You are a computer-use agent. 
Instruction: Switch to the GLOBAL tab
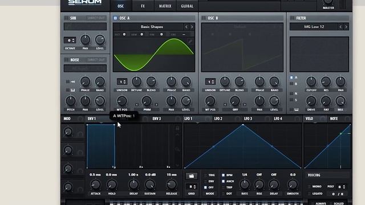pyautogui.click(x=187, y=6)
